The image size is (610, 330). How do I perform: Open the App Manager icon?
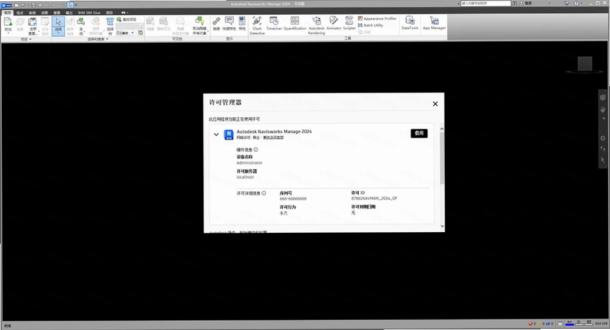(434, 21)
